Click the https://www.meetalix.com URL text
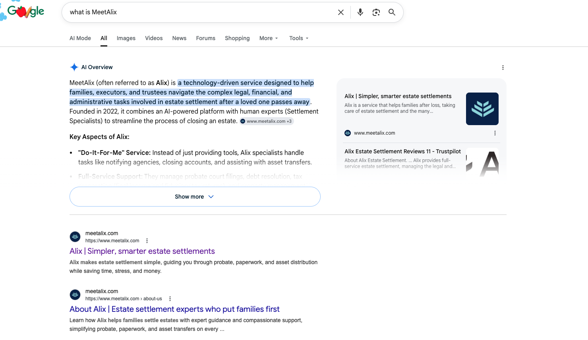Viewport: 588px width, 340px height. click(x=112, y=241)
